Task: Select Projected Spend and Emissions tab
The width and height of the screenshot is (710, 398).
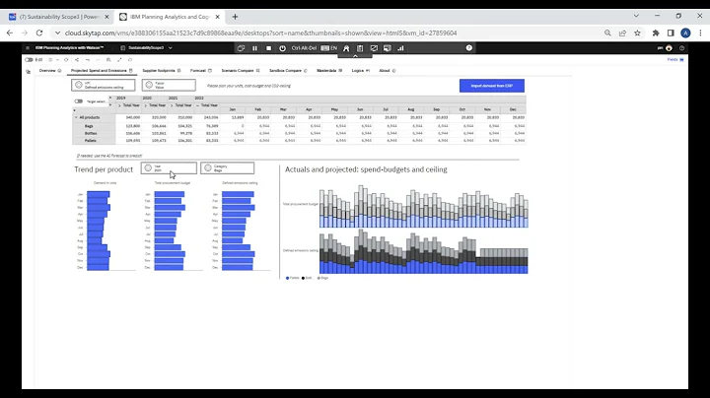Action: [x=102, y=71]
